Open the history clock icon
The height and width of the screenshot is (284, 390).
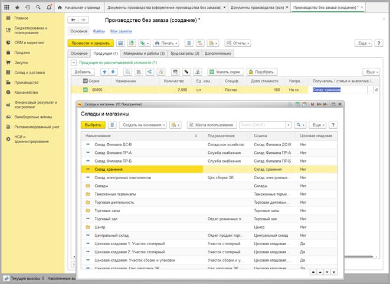(x=28, y=8)
